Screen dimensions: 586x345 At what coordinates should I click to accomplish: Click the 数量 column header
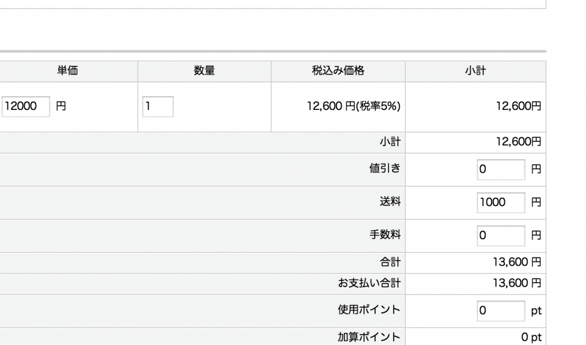pyautogui.click(x=204, y=71)
